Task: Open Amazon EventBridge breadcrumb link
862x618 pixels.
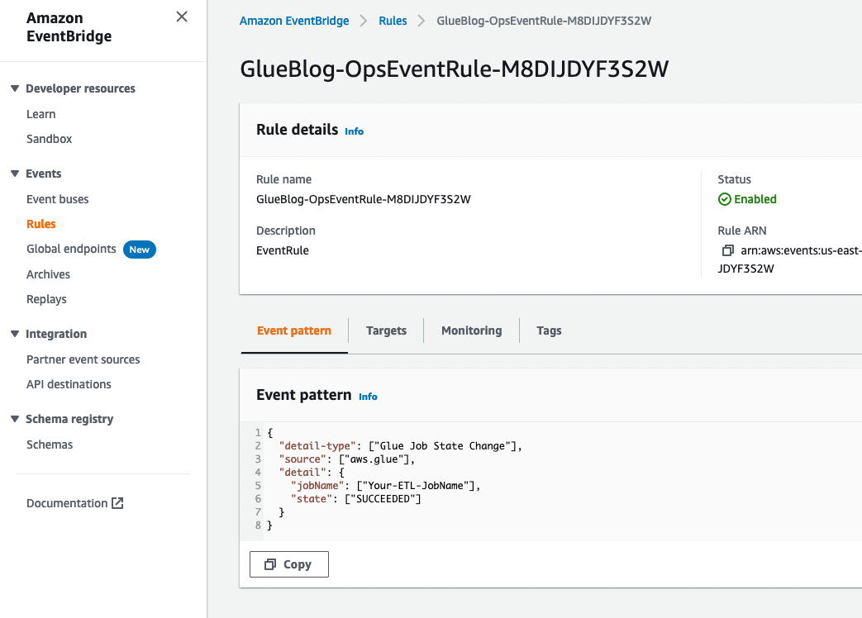Action: [294, 21]
